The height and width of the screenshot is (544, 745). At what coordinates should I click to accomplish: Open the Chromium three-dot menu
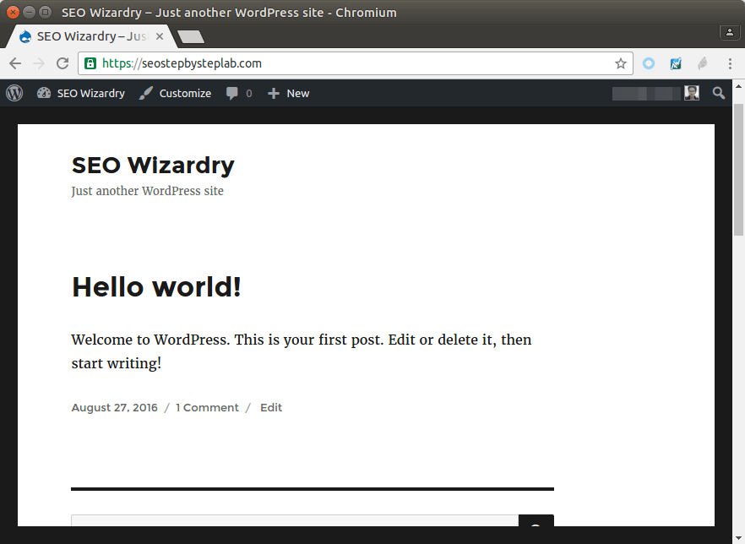[730, 63]
